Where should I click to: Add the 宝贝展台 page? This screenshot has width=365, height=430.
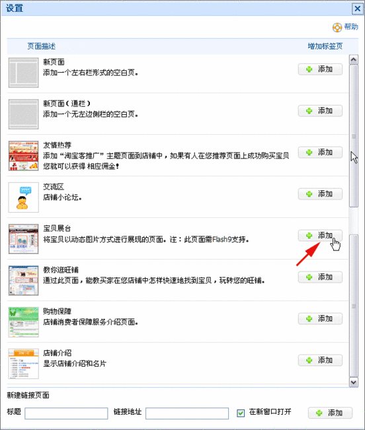pos(320,236)
